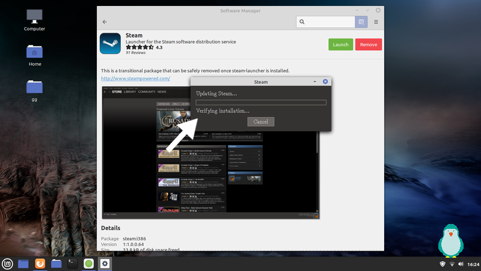Open the steampowered.com link
Image resolution: width=481 pixels, height=271 pixels.
point(136,78)
